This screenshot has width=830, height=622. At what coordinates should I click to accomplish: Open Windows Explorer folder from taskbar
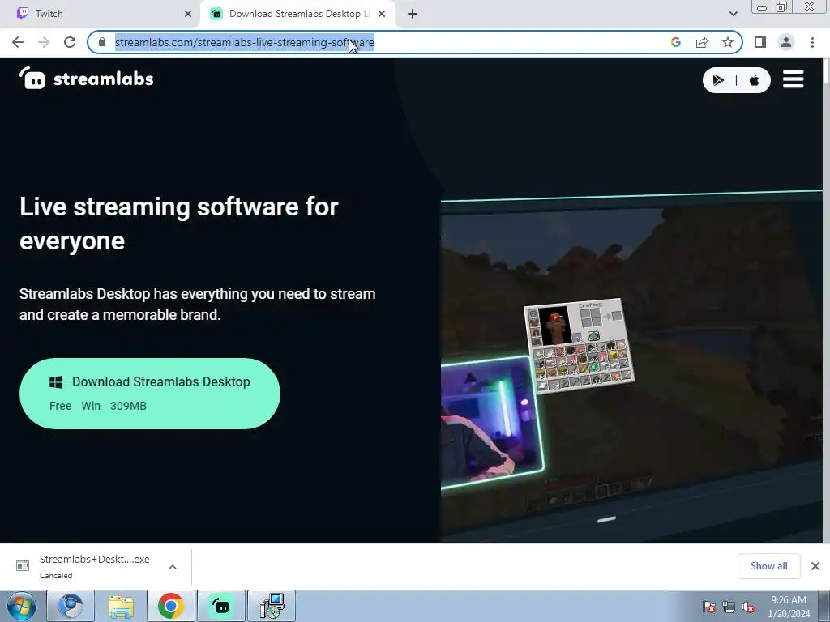click(121, 606)
